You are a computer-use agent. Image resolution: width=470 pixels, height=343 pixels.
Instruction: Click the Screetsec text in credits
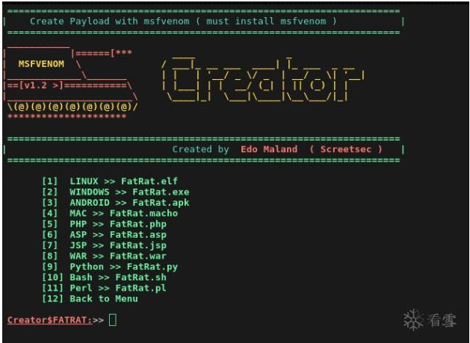(x=346, y=149)
